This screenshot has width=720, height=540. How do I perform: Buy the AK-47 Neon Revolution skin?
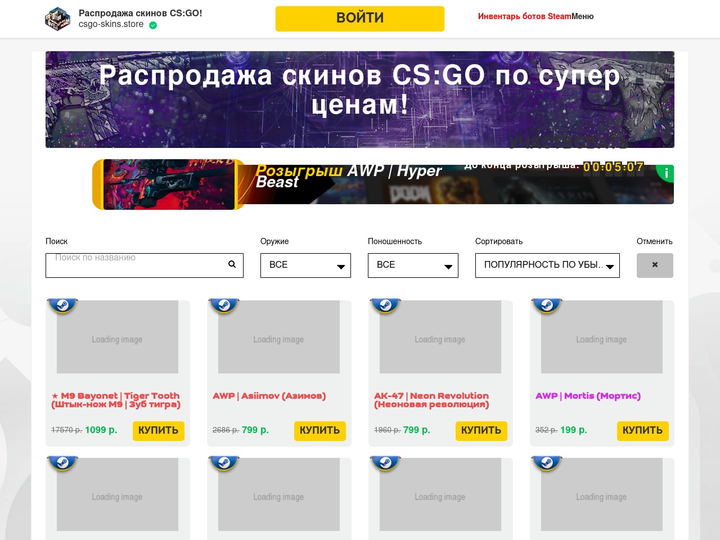pos(481,431)
